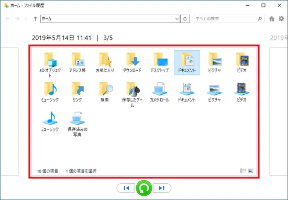Open the 3D オブジェクト folder

pyautogui.click(x=50, y=64)
